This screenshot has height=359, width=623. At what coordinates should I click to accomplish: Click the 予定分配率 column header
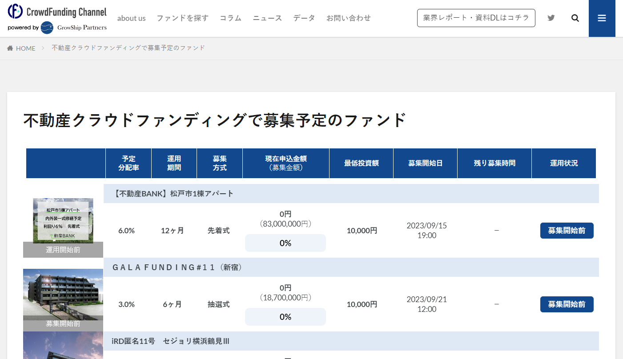(129, 163)
